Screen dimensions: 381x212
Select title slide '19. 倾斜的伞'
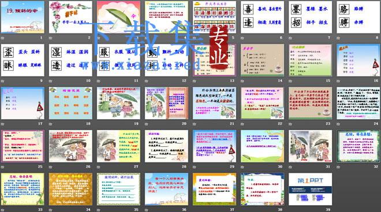click(x=23, y=17)
